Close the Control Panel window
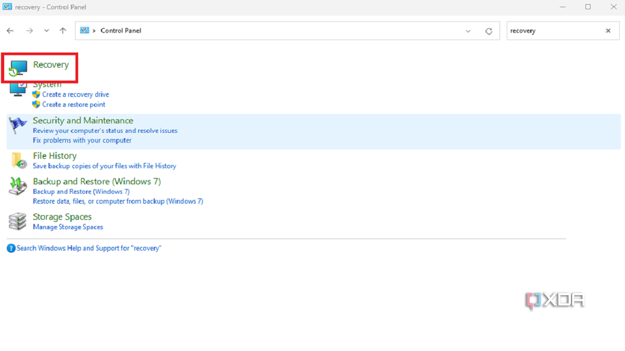Screen dimensions: 625x351 coord(613,7)
